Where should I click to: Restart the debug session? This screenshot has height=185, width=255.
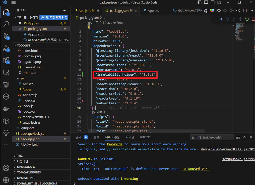click(247, 19)
